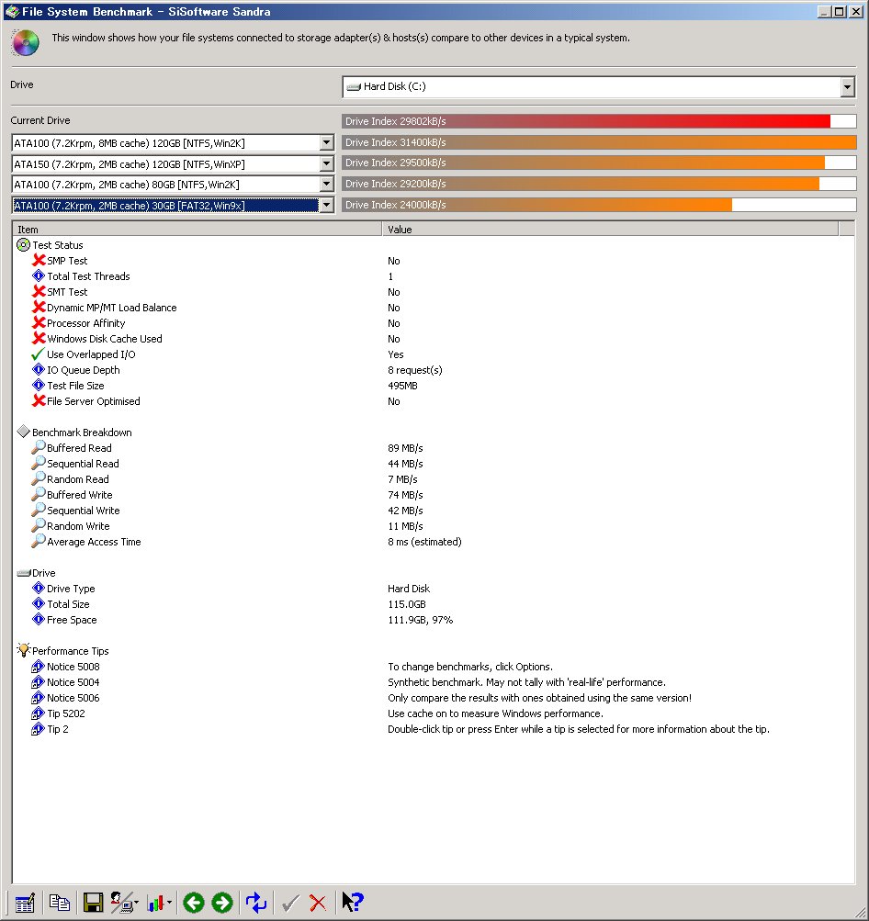Viewport: 869px width, 921px height.
Task: Click the Drive section hard disk icon
Action: 24,573
